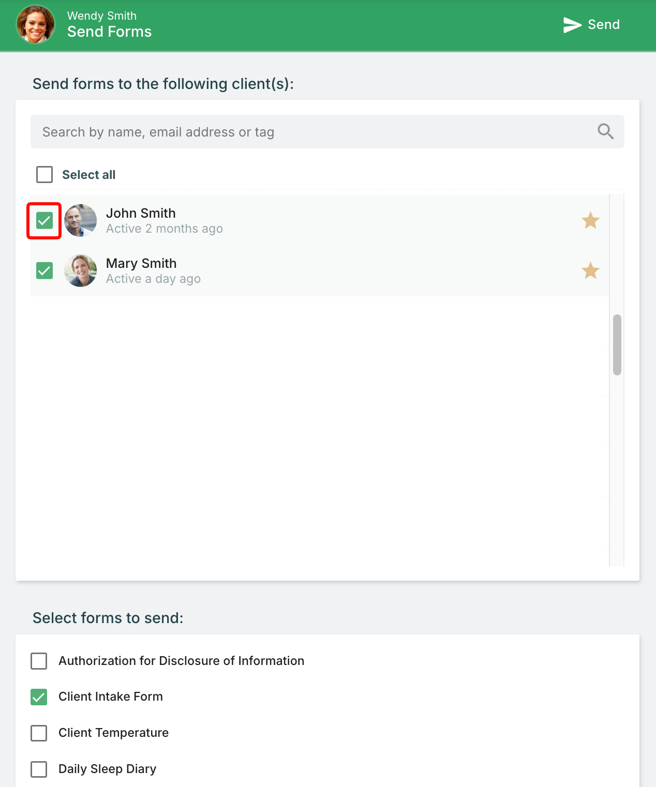Check the Client Temperature form
Viewport: 656px width, 787px height.
pyautogui.click(x=39, y=733)
